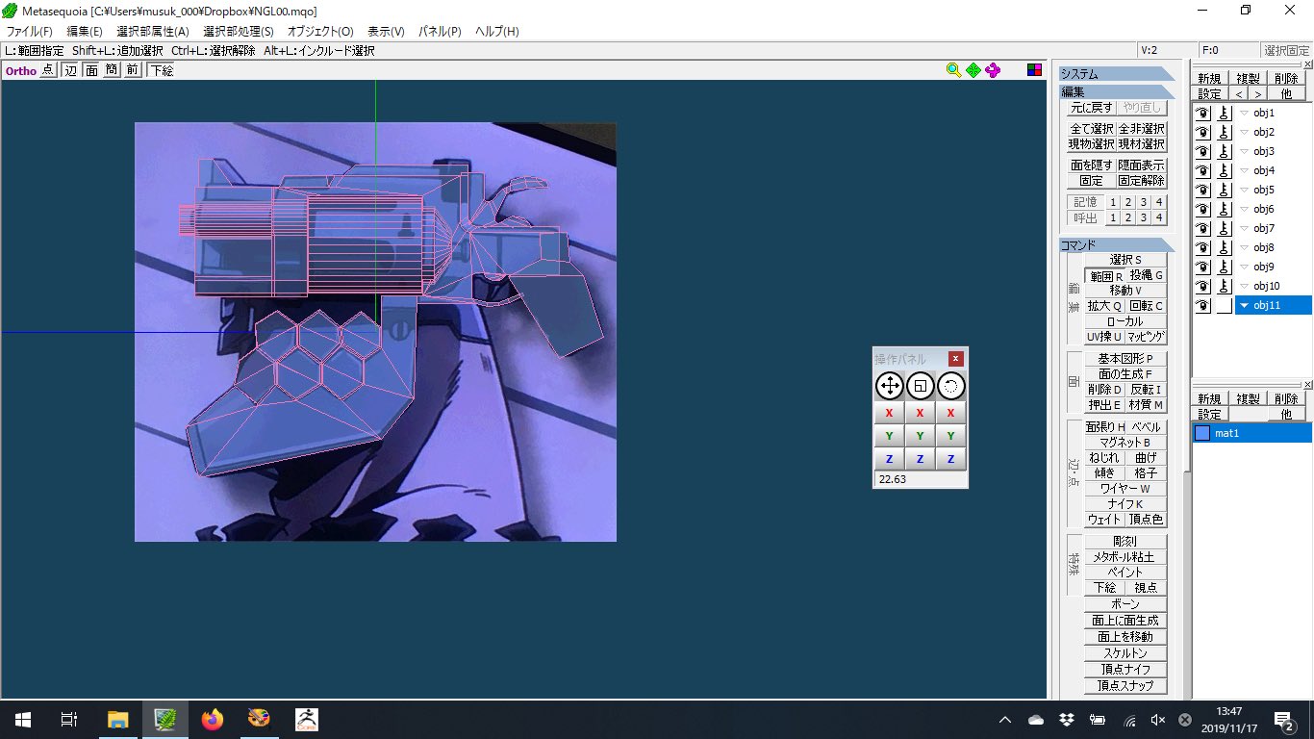Click the magenta rotate view icon

(x=993, y=69)
